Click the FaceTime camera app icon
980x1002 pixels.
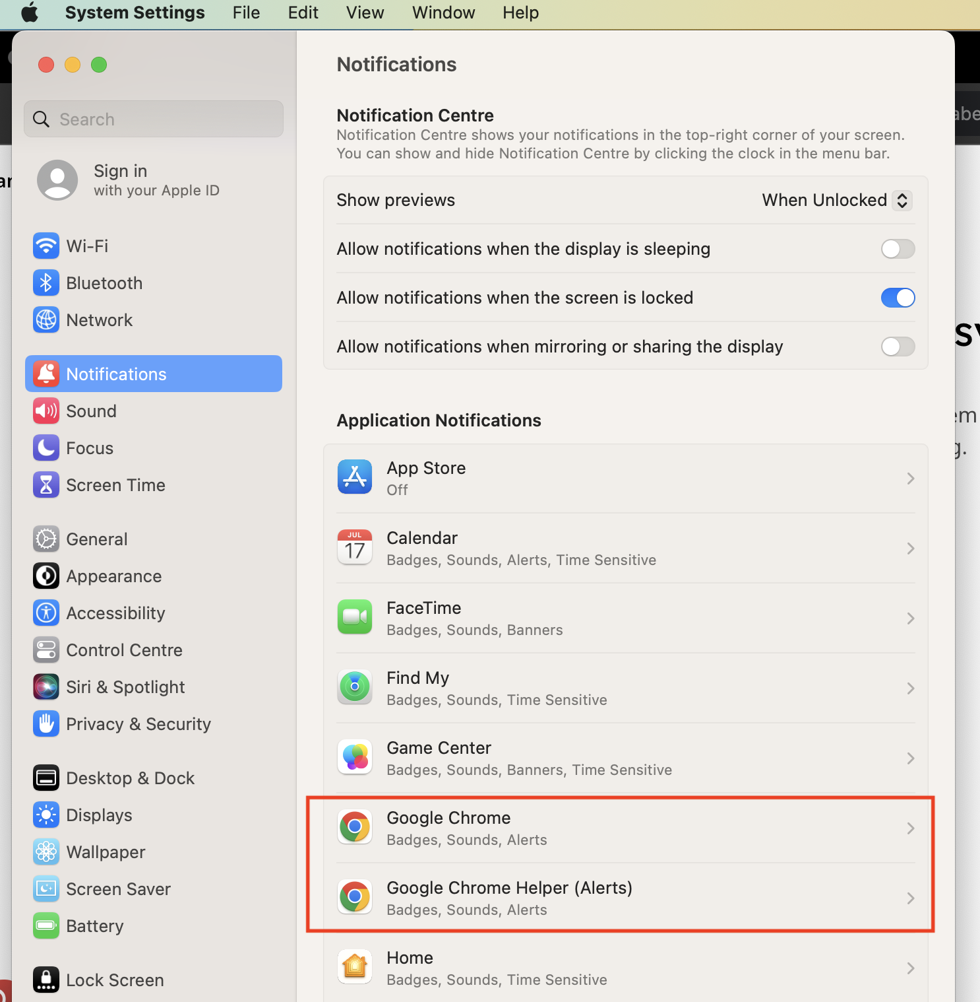point(355,617)
